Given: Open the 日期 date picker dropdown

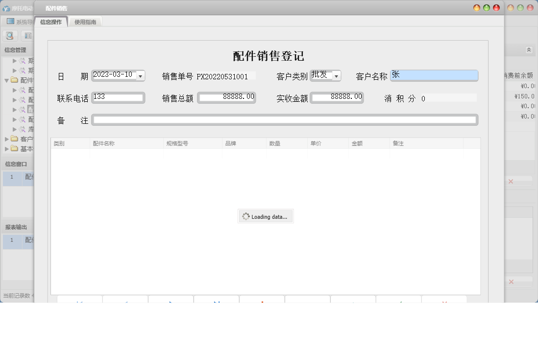Looking at the screenshot, I should click(141, 75).
